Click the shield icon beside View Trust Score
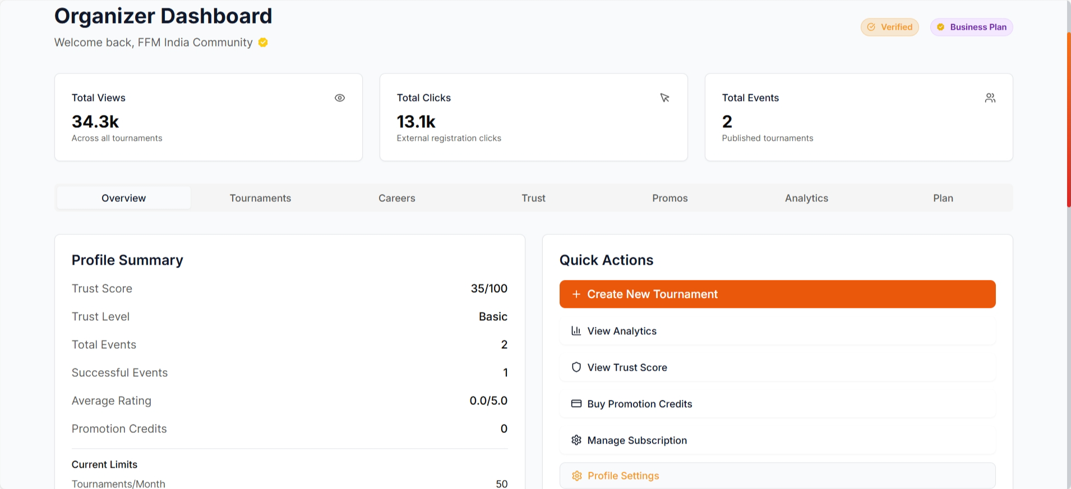This screenshot has height=489, width=1071. click(576, 367)
